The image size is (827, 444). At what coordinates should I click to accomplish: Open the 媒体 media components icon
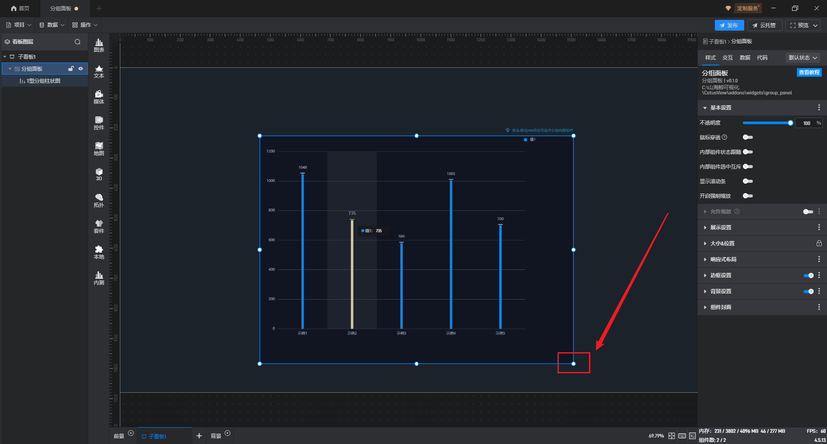coord(99,97)
